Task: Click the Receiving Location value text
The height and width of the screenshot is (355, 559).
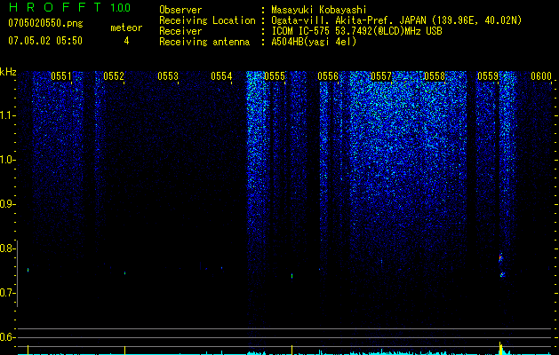Action: [396, 20]
